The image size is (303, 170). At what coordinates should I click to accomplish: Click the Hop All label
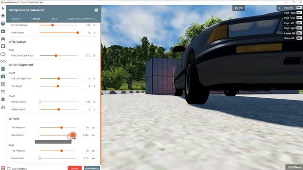288,8
